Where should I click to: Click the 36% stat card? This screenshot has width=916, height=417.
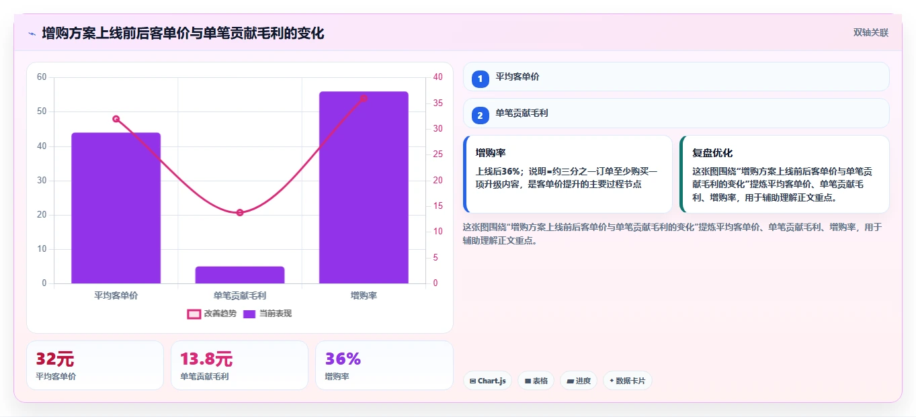(384, 365)
